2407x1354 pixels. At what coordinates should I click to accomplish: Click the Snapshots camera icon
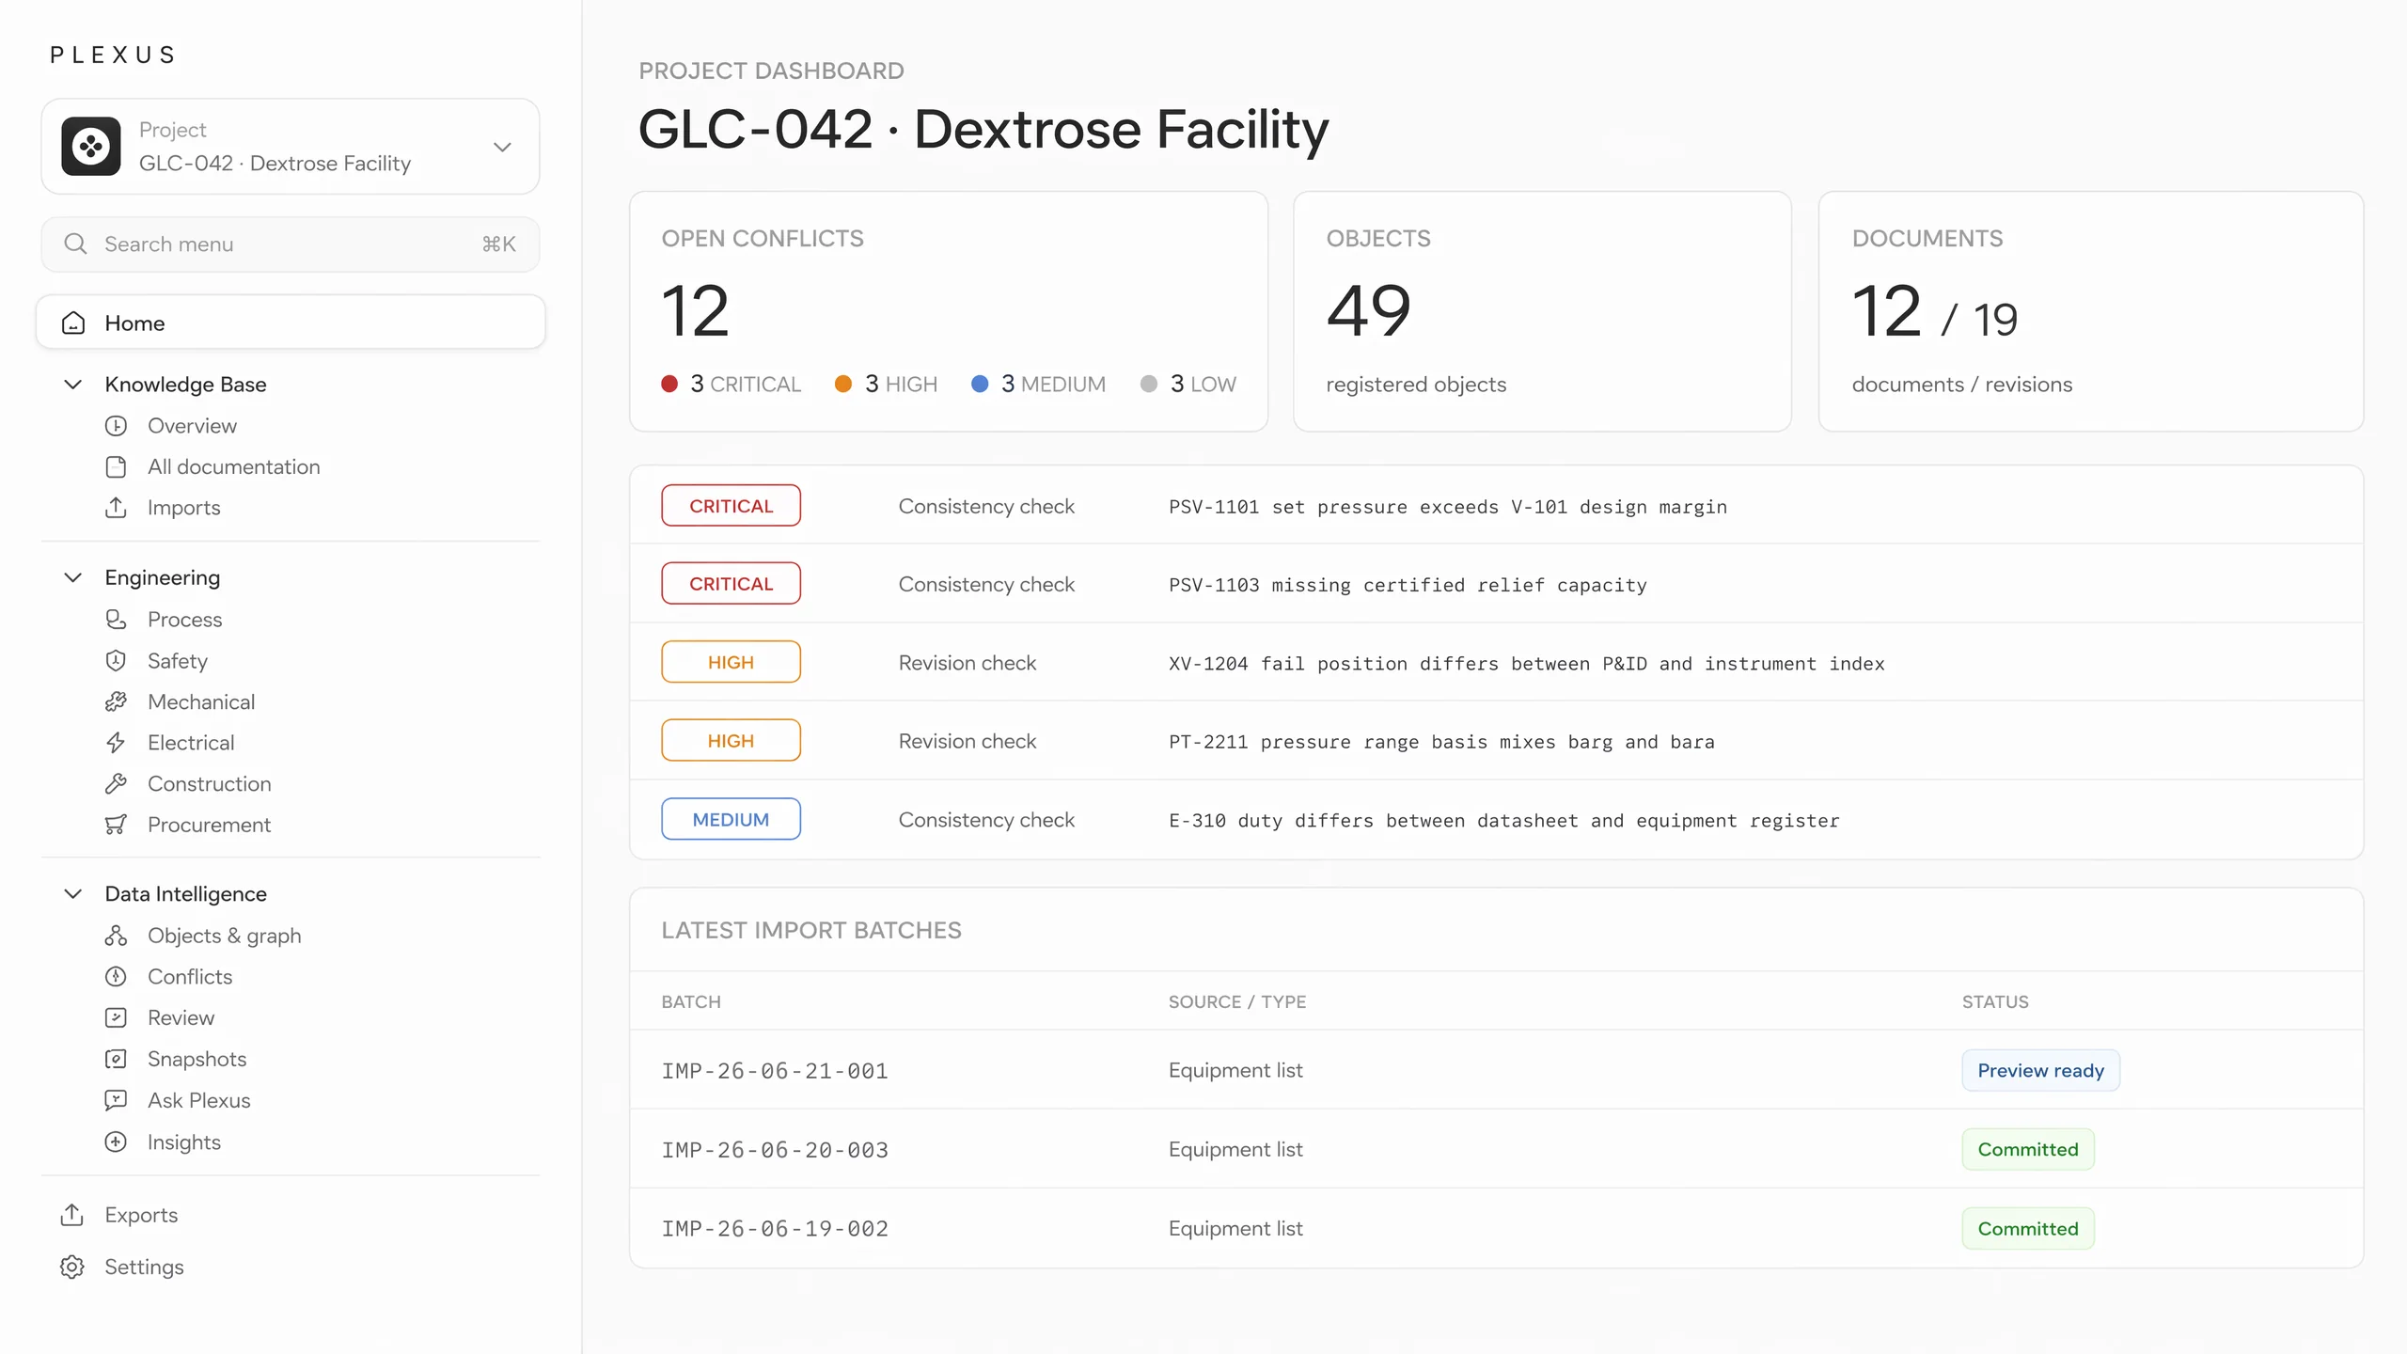pyautogui.click(x=116, y=1060)
